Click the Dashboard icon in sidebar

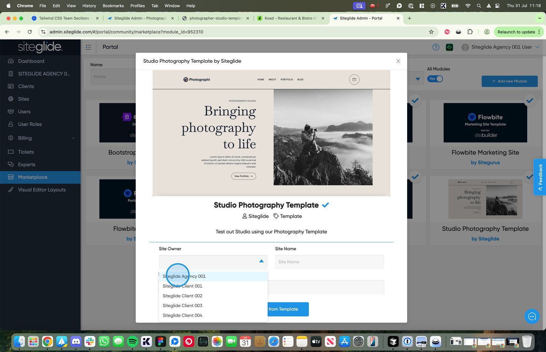(11, 61)
